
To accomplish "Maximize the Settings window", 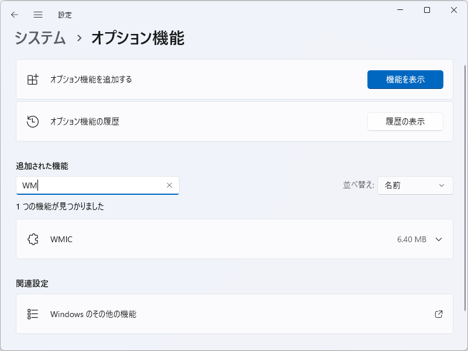I will tap(427, 10).
